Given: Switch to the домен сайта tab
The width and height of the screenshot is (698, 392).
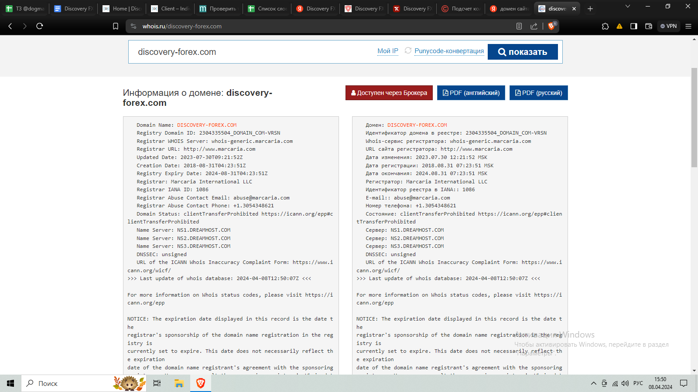Looking at the screenshot, I should pyautogui.click(x=510, y=9).
